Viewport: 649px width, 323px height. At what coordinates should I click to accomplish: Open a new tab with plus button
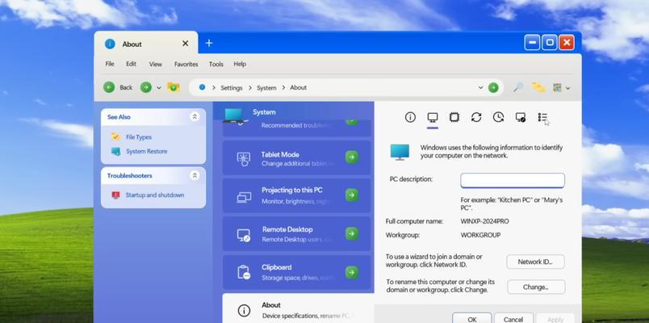coord(209,43)
